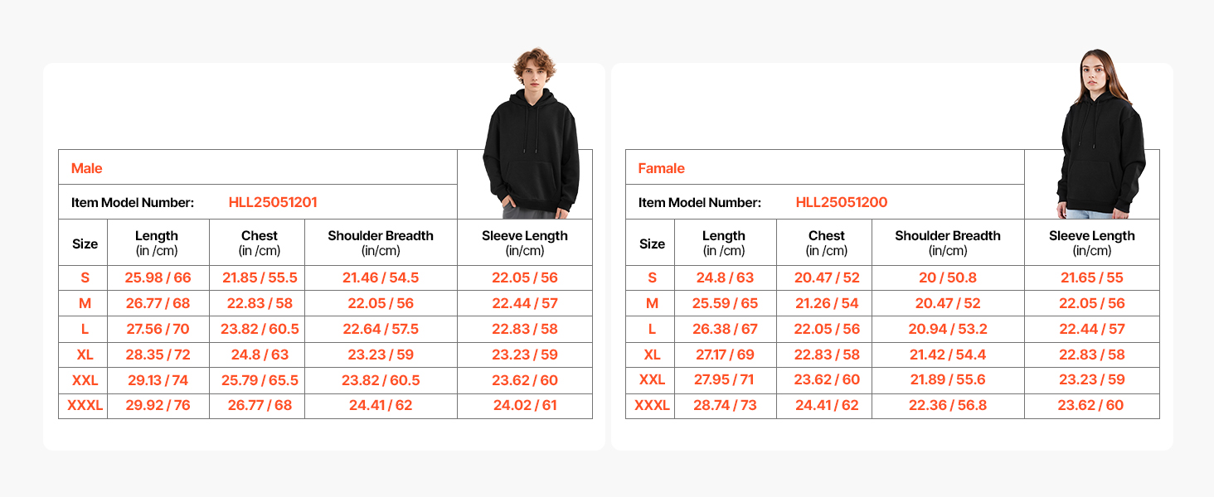Click the 28.74 / 73 length cell
Image resolution: width=1214 pixels, height=497 pixels.
[x=723, y=406]
